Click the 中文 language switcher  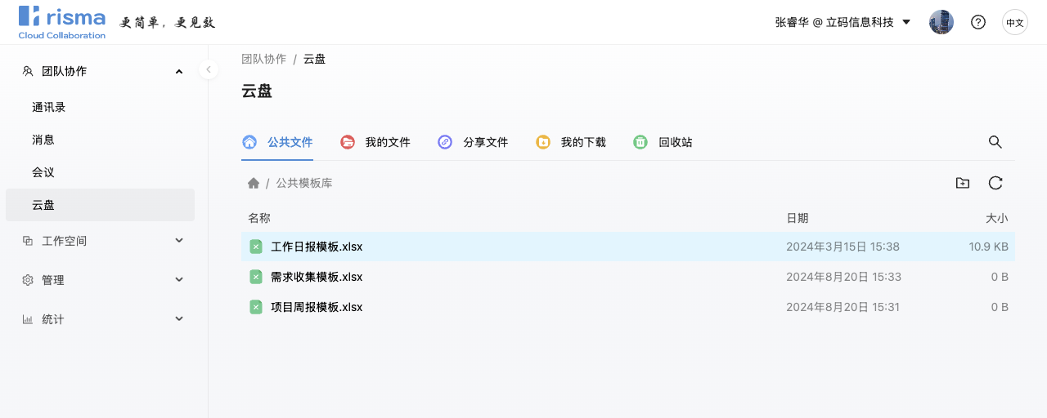click(1015, 22)
